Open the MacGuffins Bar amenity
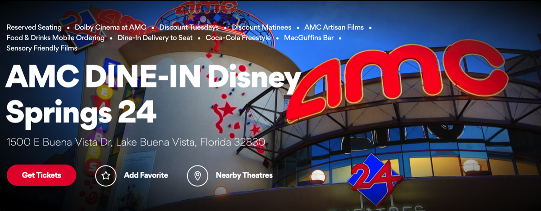The width and height of the screenshot is (541, 211). pos(309,37)
